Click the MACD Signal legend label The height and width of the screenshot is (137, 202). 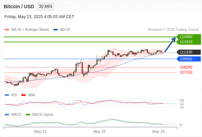pyautogui.click(x=42, y=115)
